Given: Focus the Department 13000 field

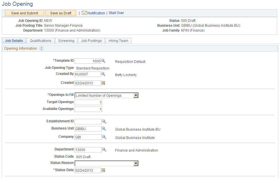Looking at the screenshot, I should (x=88, y=150).
